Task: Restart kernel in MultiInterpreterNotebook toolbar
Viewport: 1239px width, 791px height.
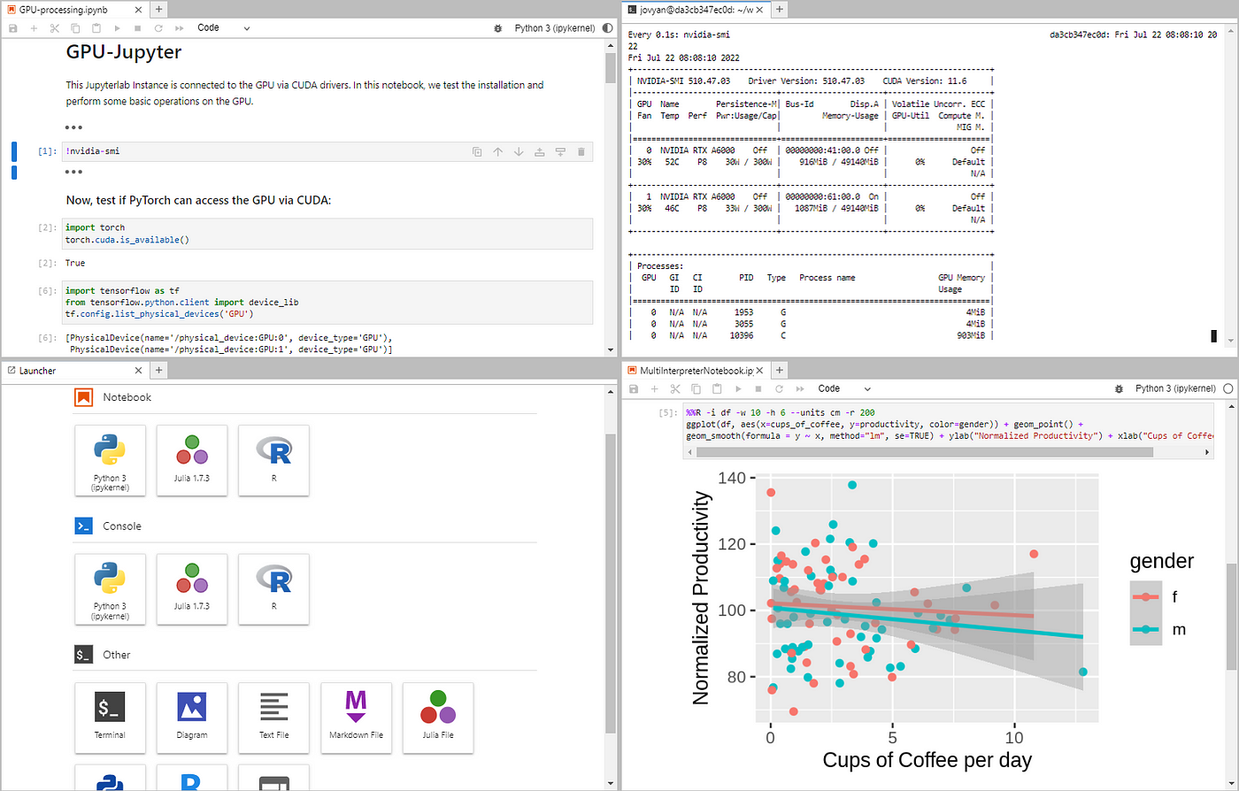Action: coord(779,388)
